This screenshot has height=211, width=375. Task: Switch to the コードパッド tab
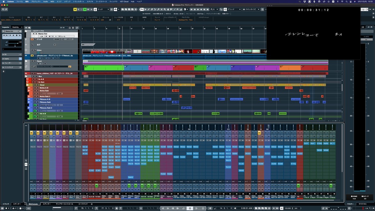[x=83, y=204]
